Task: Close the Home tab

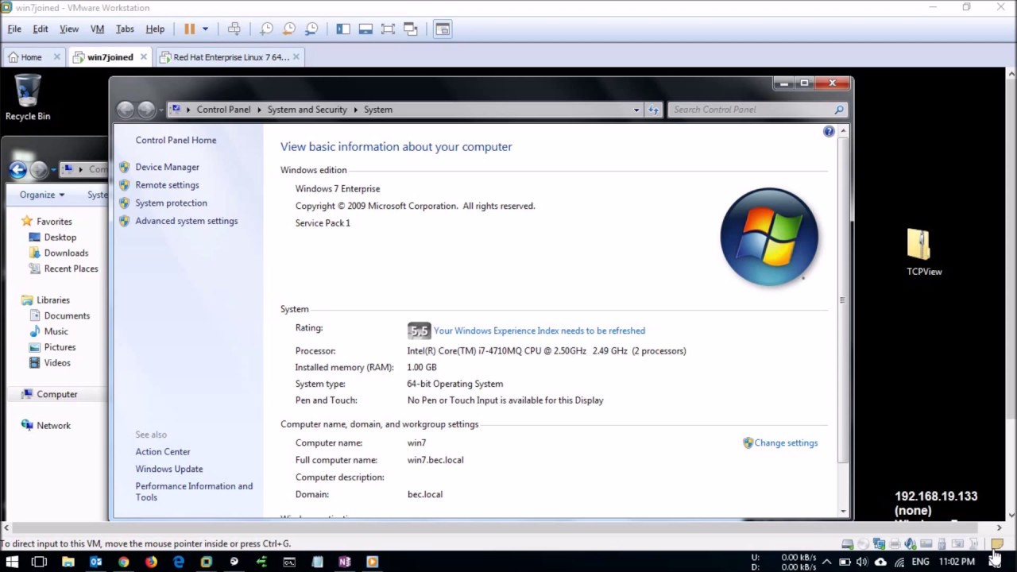Action: [57, 57]
